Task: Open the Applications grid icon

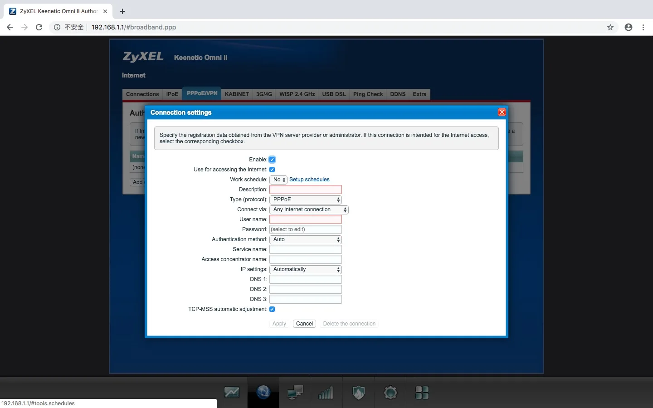Action: pyautogui.click(x=422, y=392)
